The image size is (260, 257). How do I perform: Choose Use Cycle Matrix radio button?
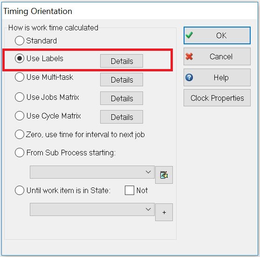[x=20, y=116]
